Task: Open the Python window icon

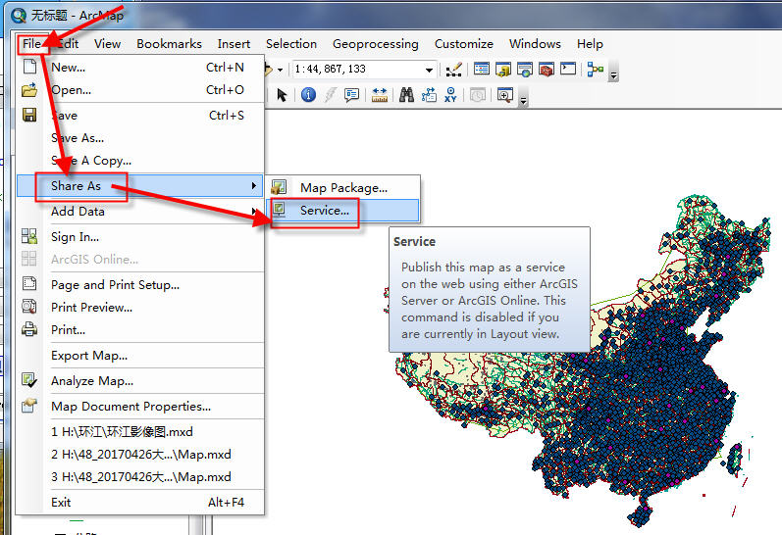Action: pyautogui.click(x=568, y=69)
